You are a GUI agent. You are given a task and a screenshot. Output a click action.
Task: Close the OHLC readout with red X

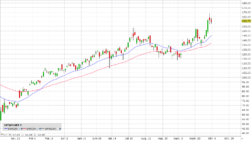tap(2, 134)
